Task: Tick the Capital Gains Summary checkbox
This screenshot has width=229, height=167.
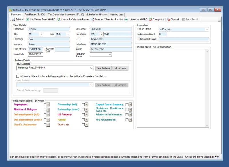Action: tap(127, 104)
